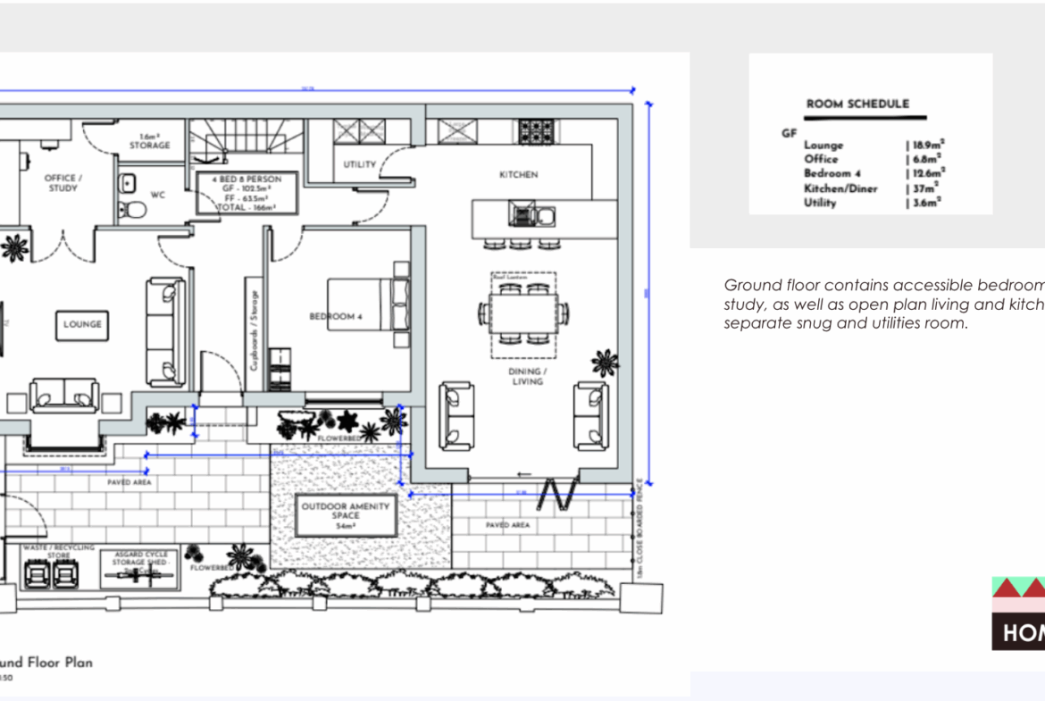
Task: Click the KITCHEN label on the plan
Action: coord(518,174)
